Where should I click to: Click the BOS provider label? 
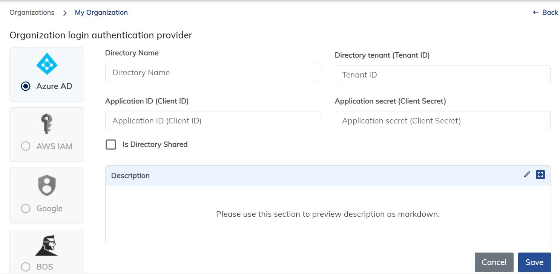pyautogui.click(x=44, y=267)
